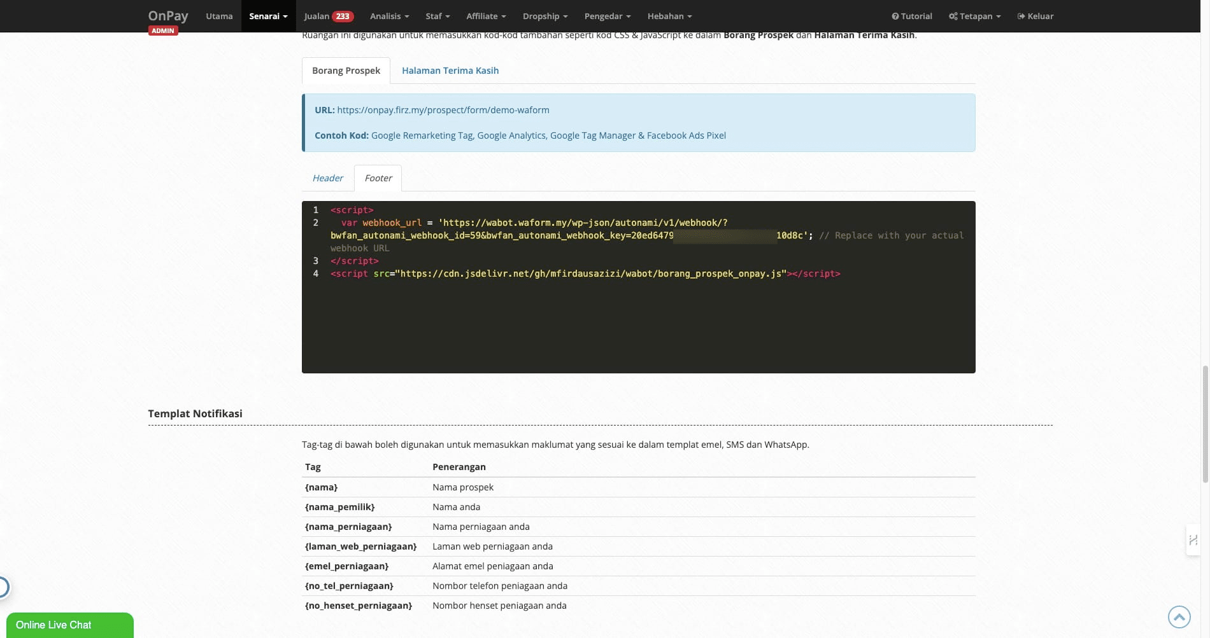Open the Google Tag Manager example link
Viewport: 1210px width, 638px height.
[x=593, y=135]
